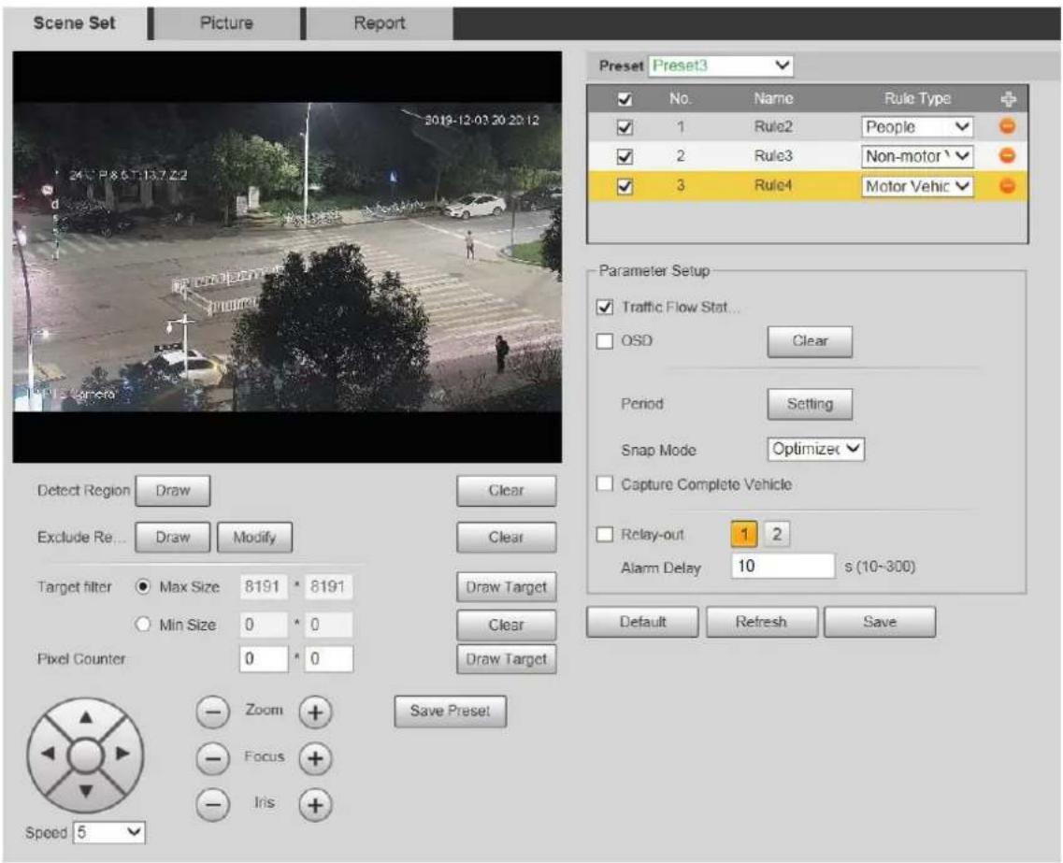The width and height of the screenshot is (1063, 863).
Task: Click the Alarm Delay input field
Action: click(x=783, y=566)
